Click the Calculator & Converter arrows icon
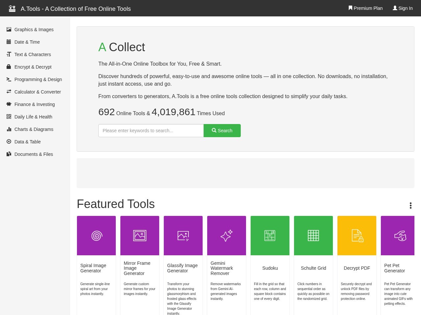Image resolution: width=421 pixels, height=315 pixels. [9, 92]
